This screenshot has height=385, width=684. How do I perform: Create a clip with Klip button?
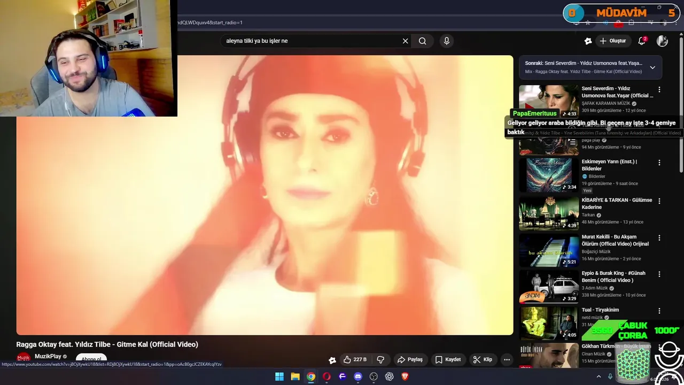click(483, 359)
